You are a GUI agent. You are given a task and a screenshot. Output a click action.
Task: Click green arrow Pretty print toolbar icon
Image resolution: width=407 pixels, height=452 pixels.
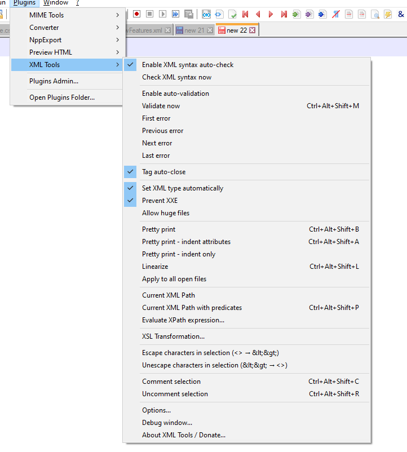click(x=297, y=14)
